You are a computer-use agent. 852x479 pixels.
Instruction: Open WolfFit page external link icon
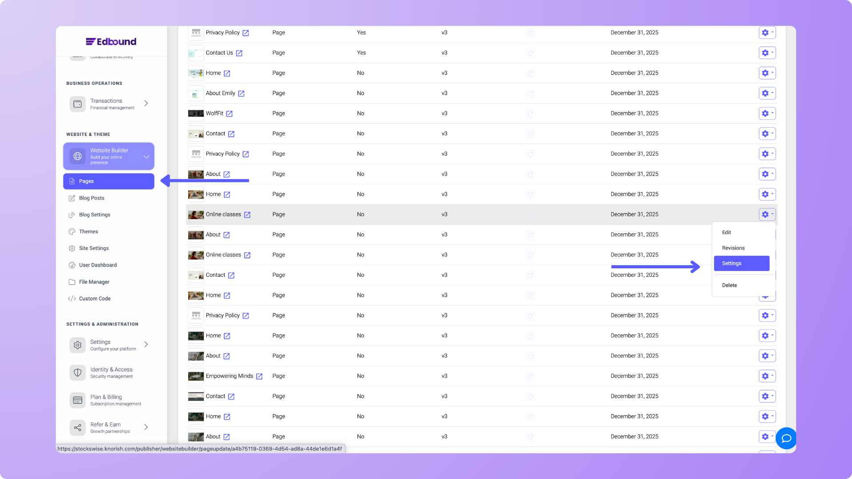pos(229,114)
